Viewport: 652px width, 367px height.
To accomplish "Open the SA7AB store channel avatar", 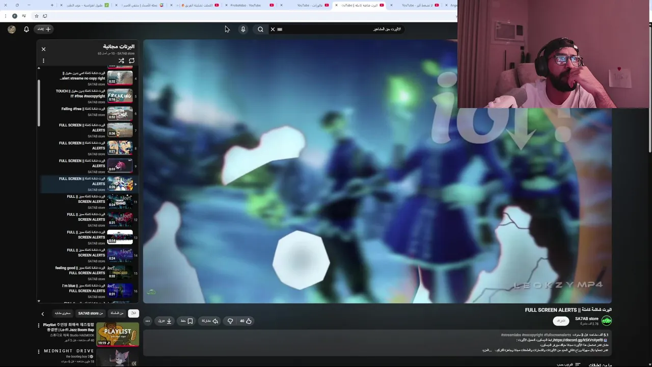I will [x=606, y=321].
